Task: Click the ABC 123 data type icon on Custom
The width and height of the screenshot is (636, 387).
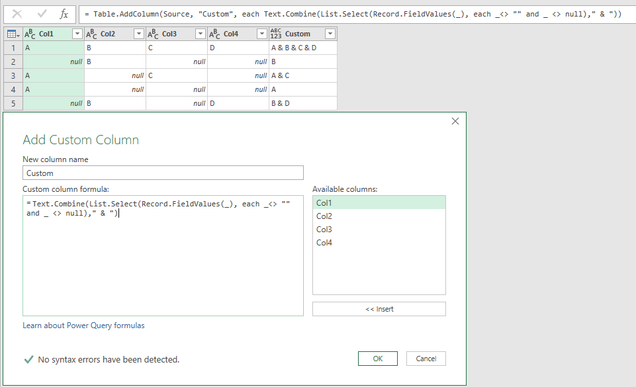Action: pos(277,33)
